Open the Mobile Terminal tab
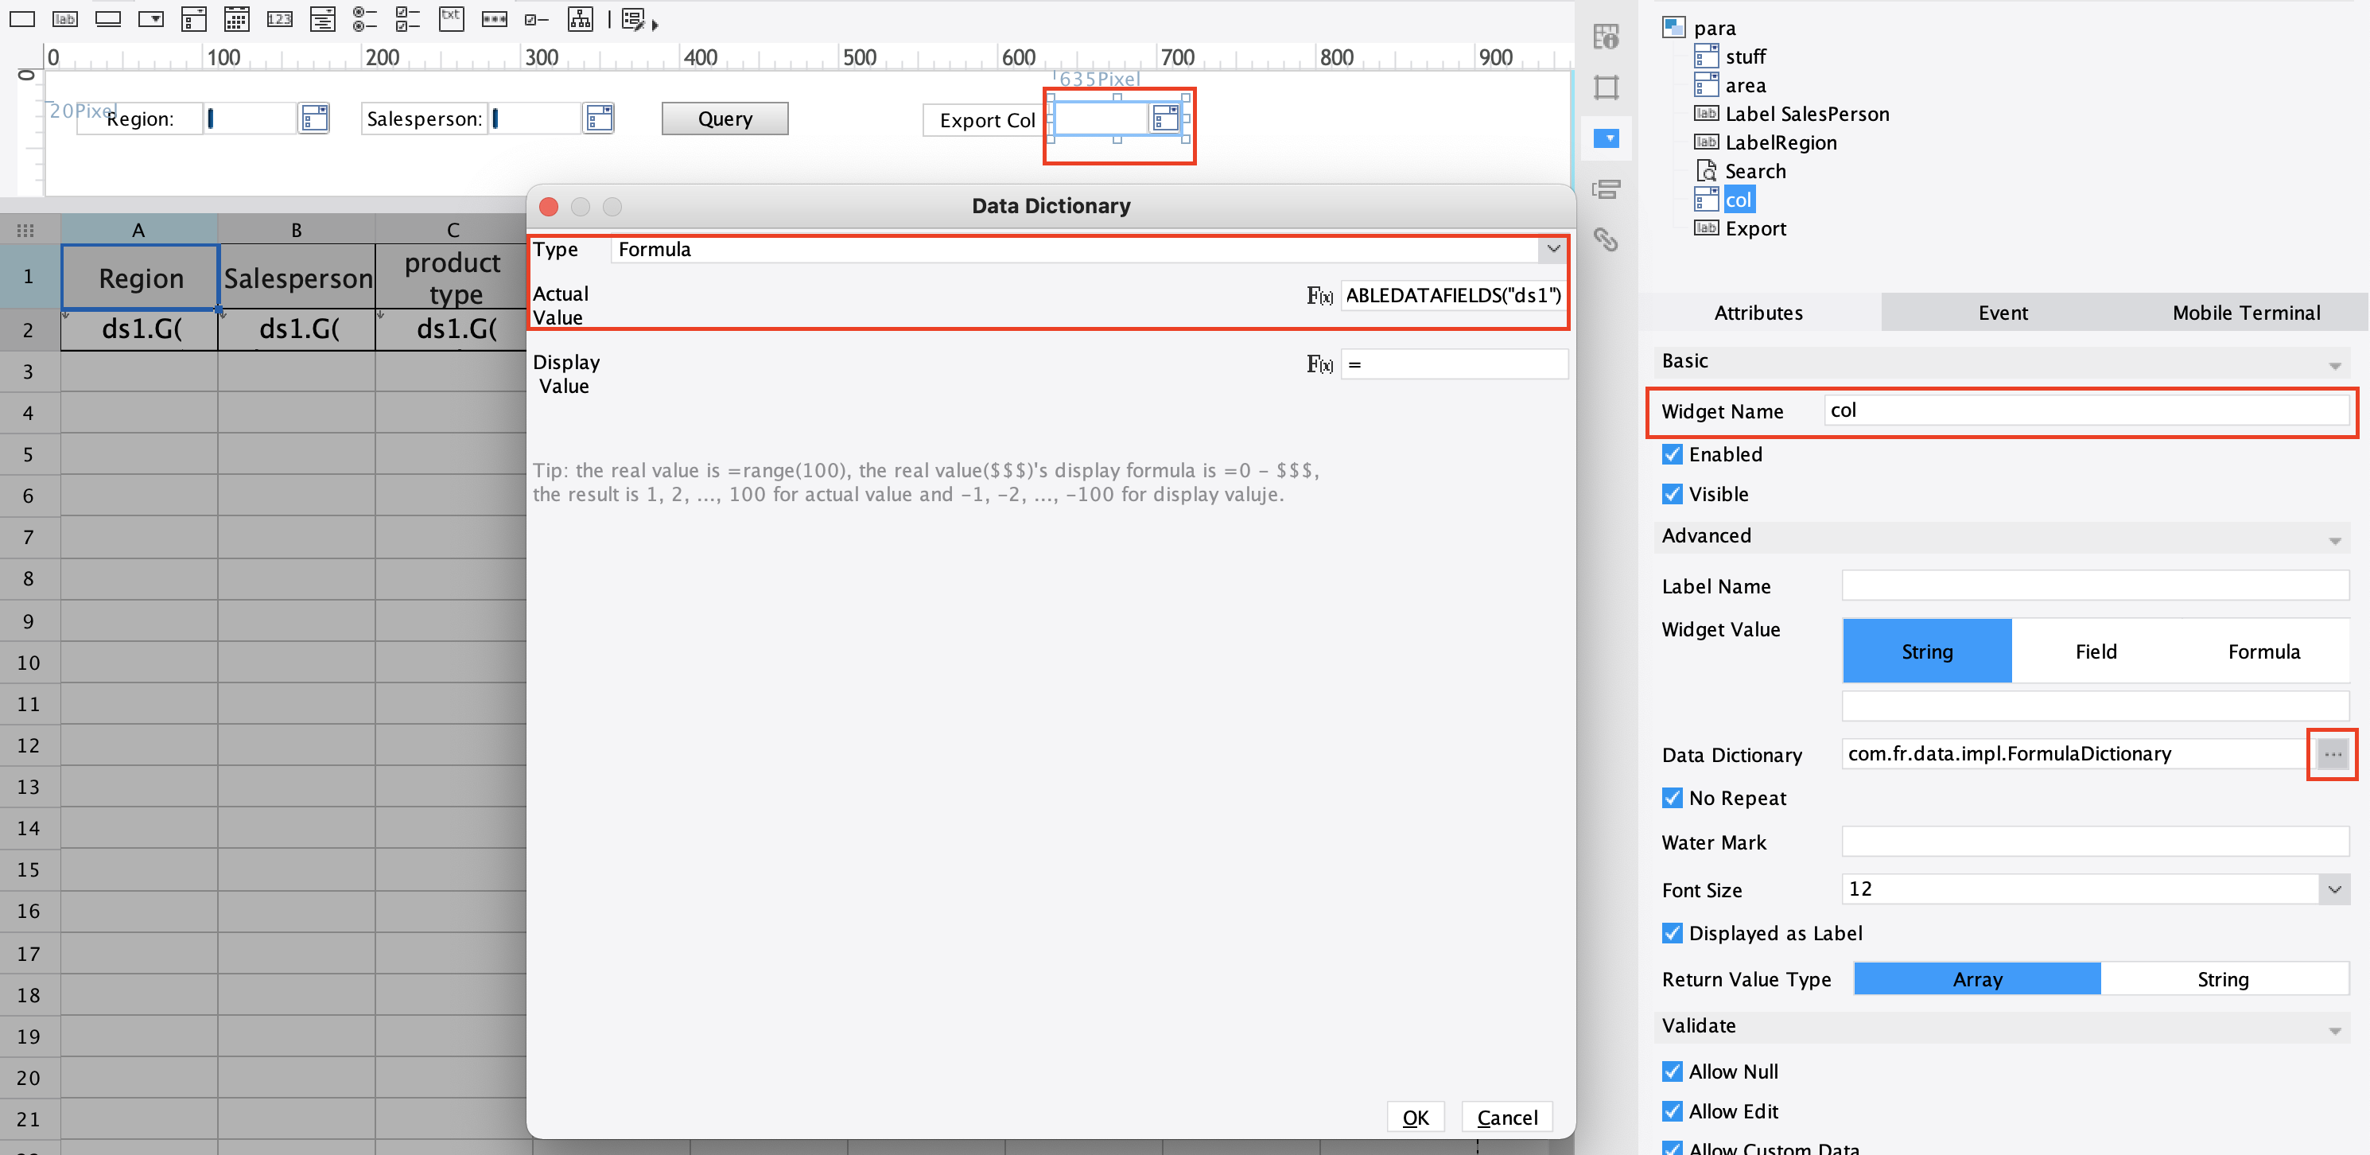The height and width of the screenshot is (1155, 2370). 2246,313
